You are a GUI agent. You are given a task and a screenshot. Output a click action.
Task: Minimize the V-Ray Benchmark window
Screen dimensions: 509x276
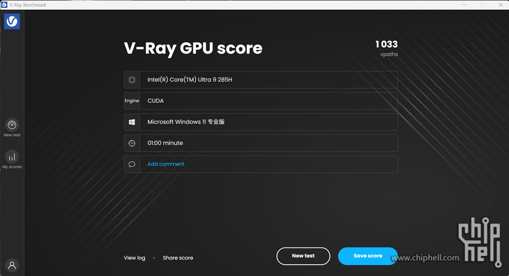pos(464,5)
